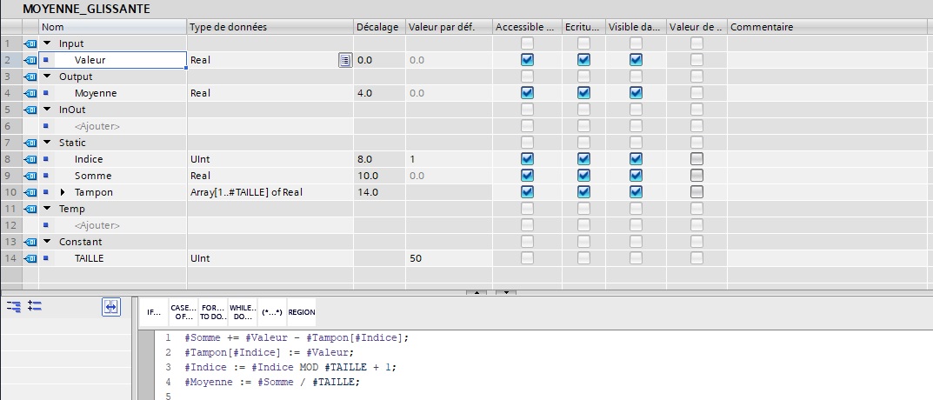Click the indent lines icon in editor toolbar

(14, 306)
